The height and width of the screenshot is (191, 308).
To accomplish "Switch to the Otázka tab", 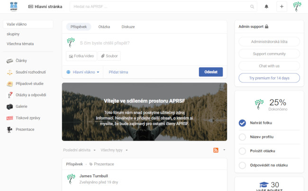I will click(104, 27).
